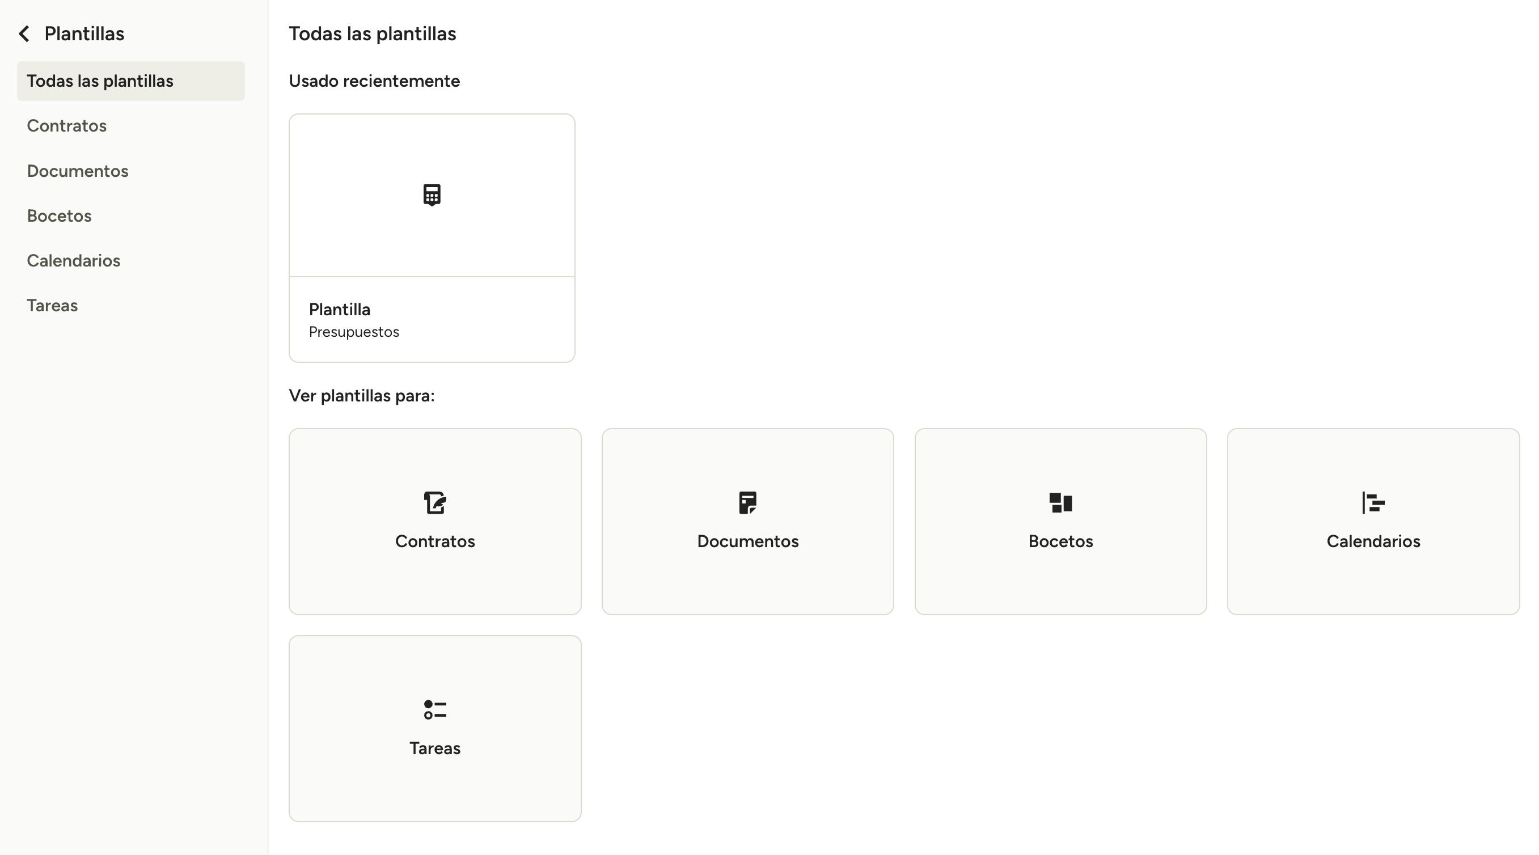Open Contratos in the sidebar
1539x855 pixels.
pos(67,126)
